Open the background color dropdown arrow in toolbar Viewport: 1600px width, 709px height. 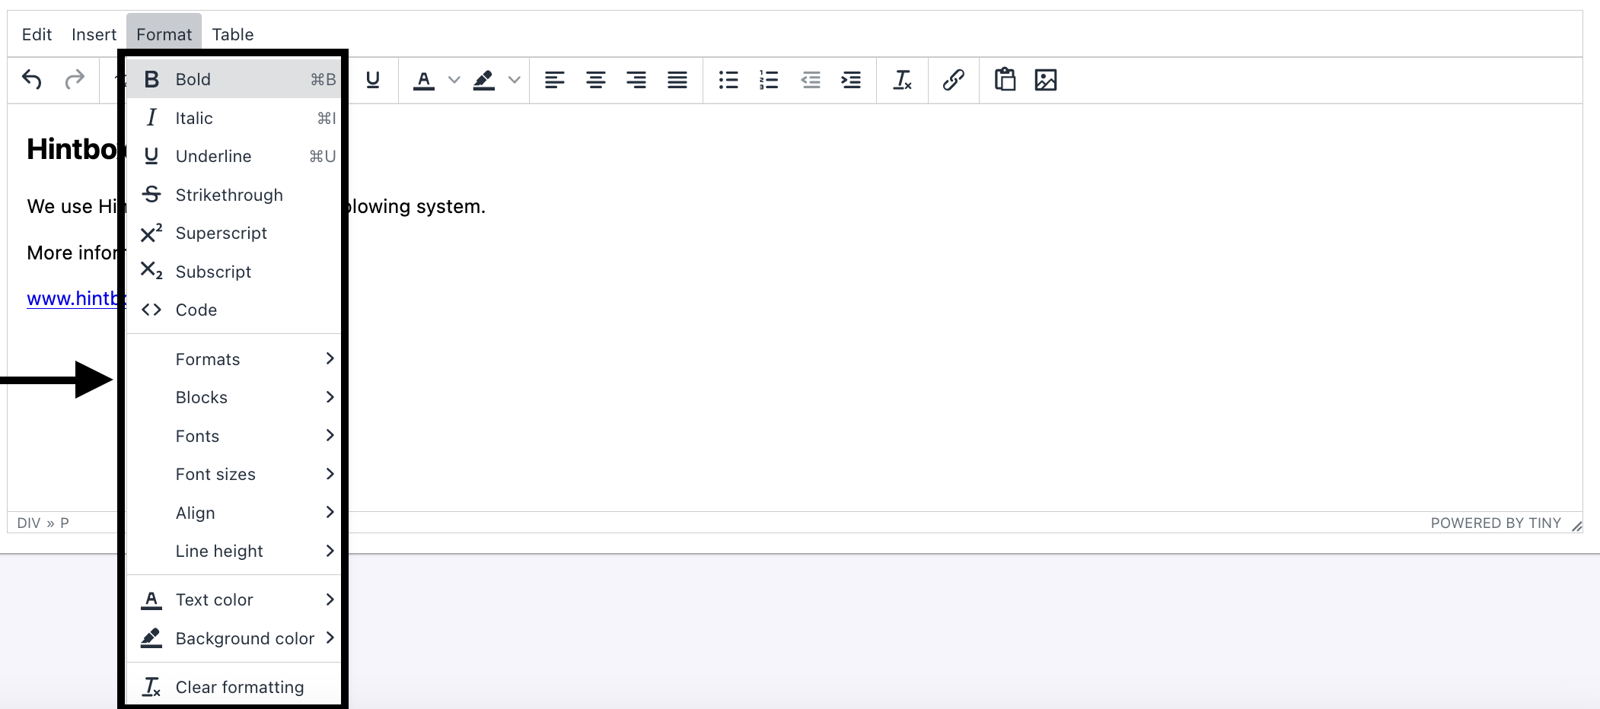(515, 79)
